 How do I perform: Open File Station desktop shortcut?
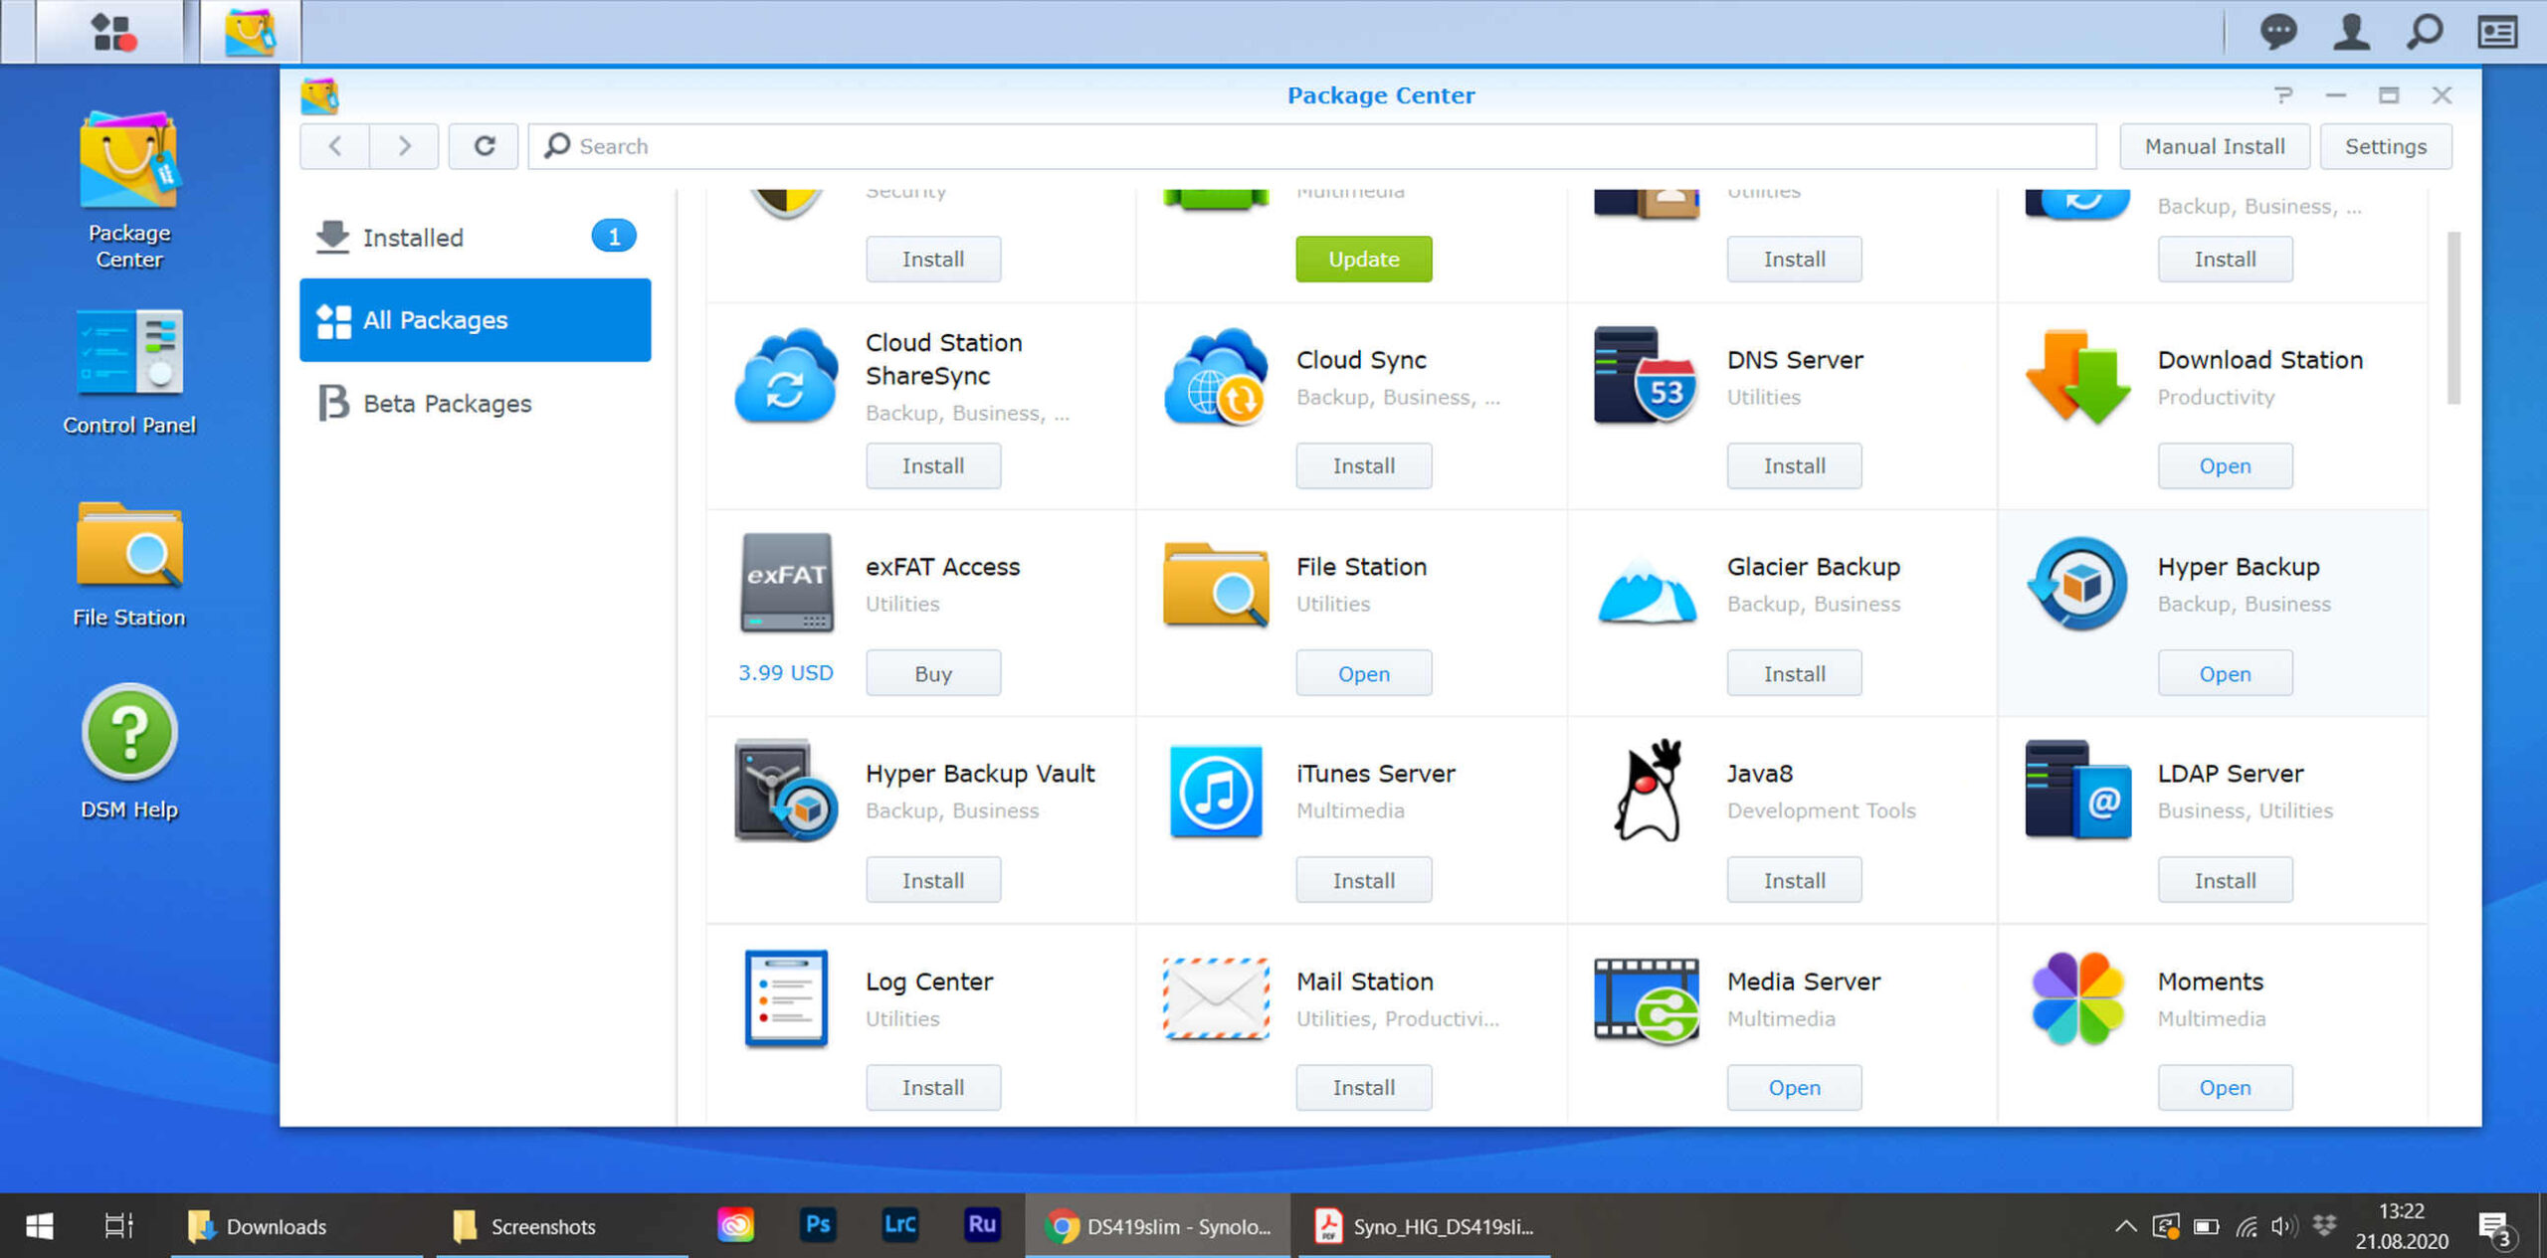click(128, 564)
